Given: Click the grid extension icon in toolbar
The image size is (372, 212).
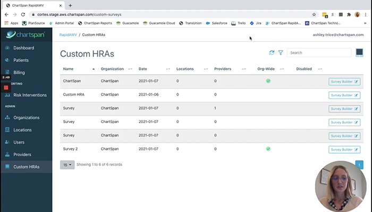Looking at the screenshot, I should pos(341,14).
